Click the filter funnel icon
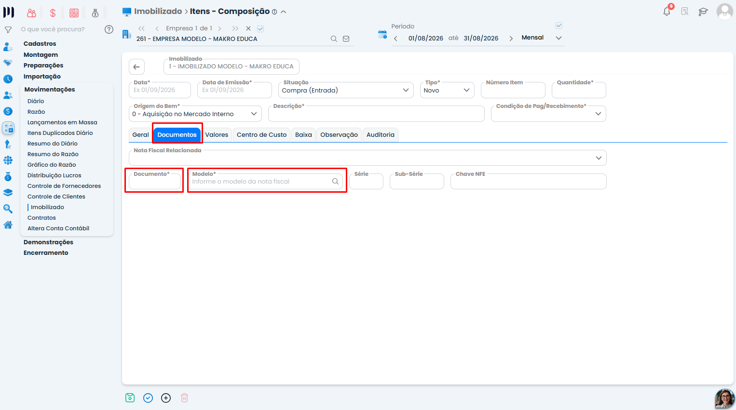This screenshot has height=410, width=736. [x=8, y=30]
